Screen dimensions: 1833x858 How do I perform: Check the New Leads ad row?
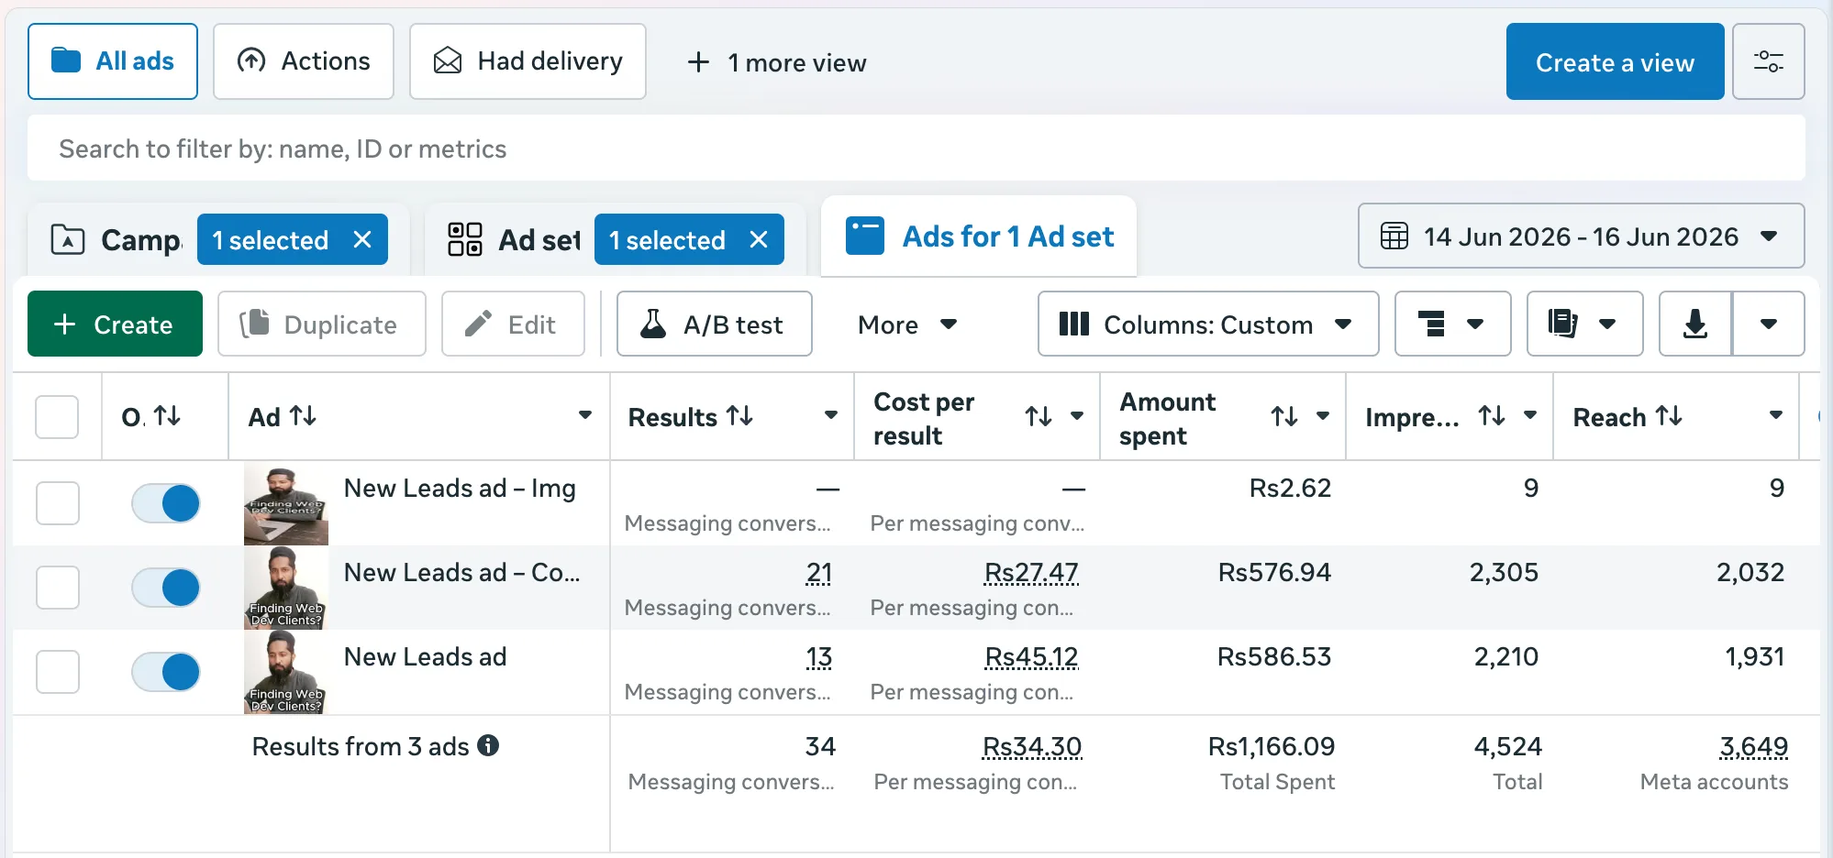pyautogui.click(x=58, y=672)
